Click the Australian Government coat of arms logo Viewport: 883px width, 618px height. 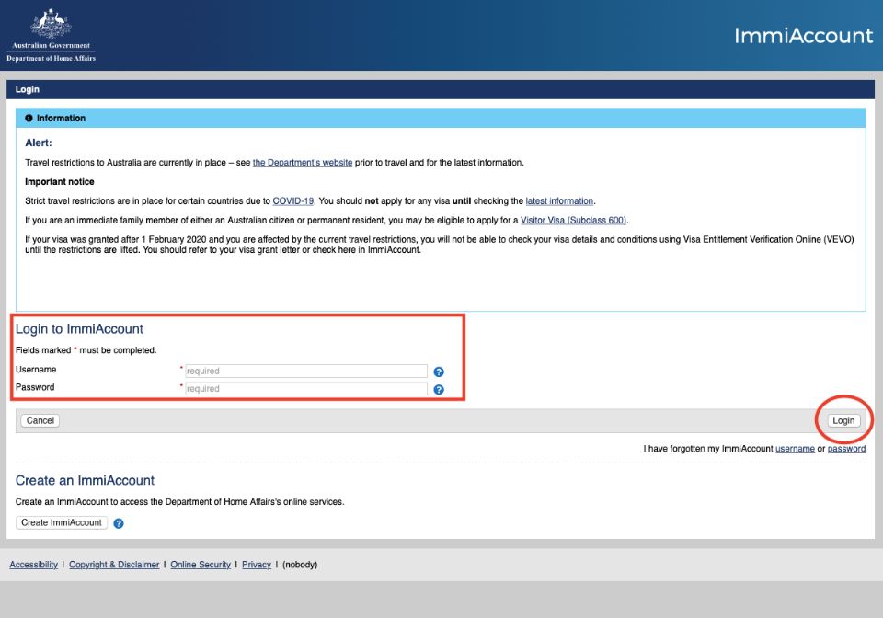click(x=52, y=35)
